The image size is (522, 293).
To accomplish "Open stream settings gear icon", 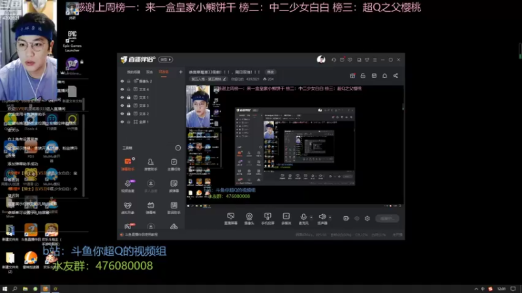I will click(367, 218).
